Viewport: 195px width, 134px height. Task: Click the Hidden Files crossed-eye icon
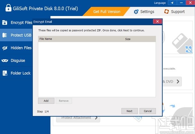pos(5,48)
